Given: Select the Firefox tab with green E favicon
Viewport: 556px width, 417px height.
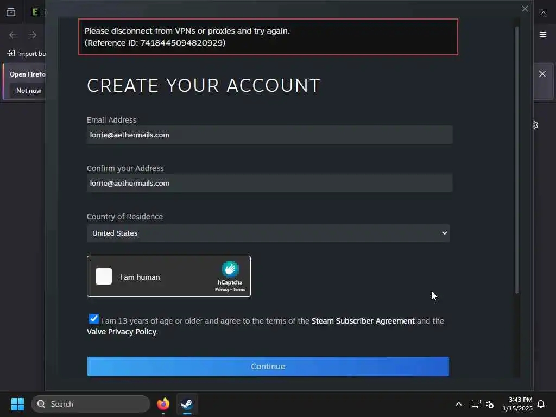Looking at the screenshot, I should (35, 12).
